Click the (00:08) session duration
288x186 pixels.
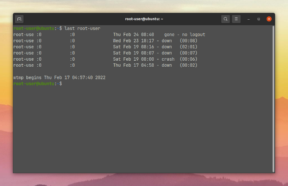click(188, 41)
